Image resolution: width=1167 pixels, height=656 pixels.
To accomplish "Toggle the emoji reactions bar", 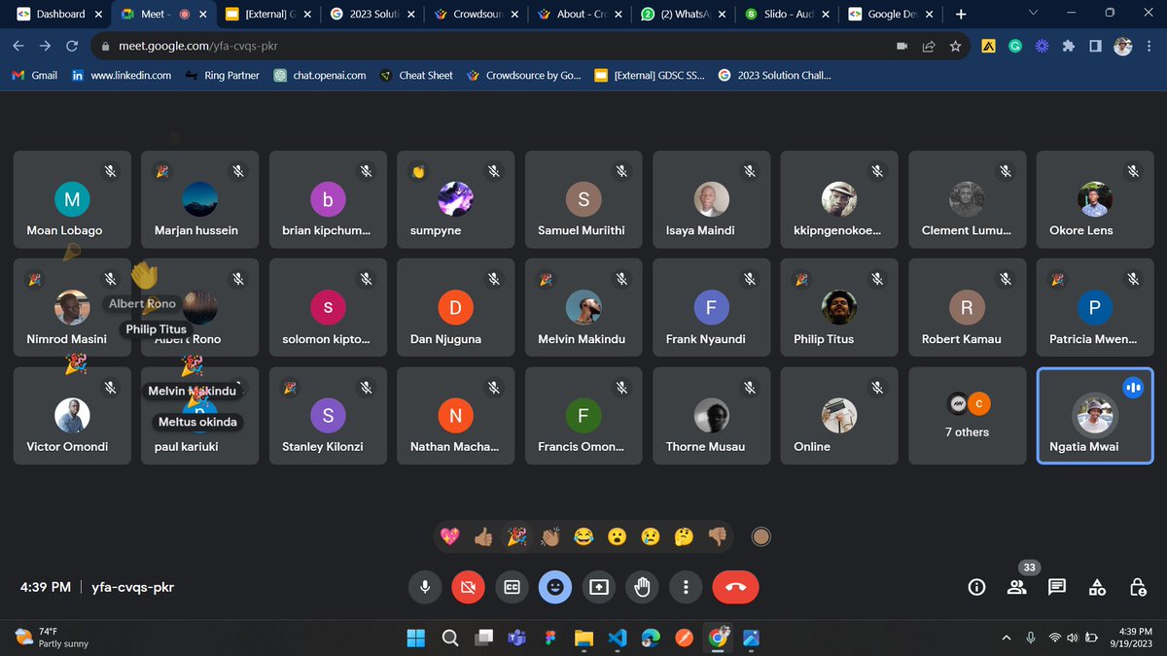I will pos(555,587).
